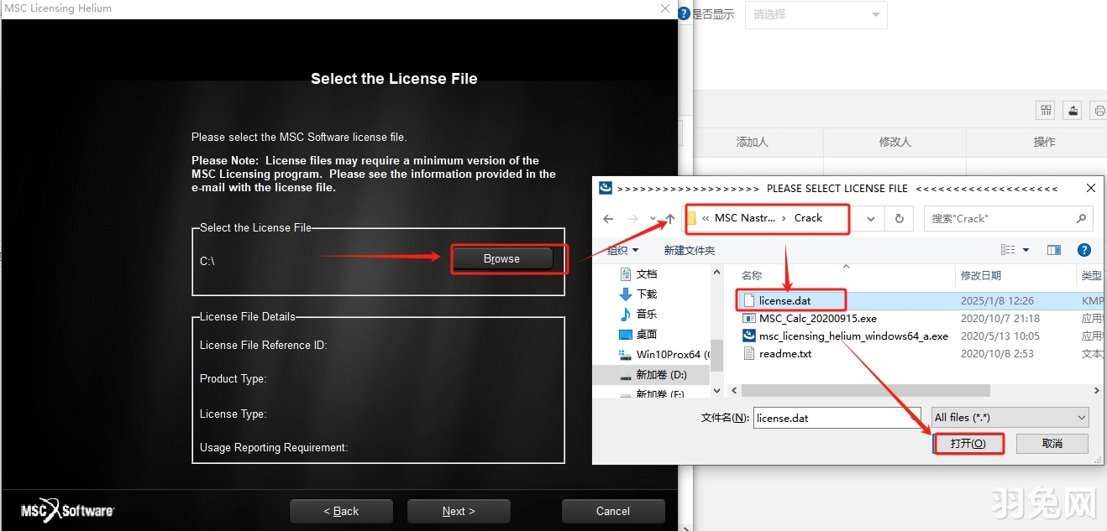The image size is (1107, 531).
Task: Go up one folder level with up arrow
Action: [670, 218]
